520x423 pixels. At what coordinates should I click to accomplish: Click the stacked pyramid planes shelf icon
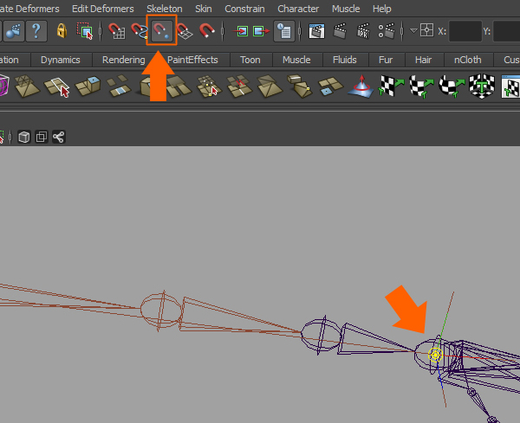pos(269,86)
